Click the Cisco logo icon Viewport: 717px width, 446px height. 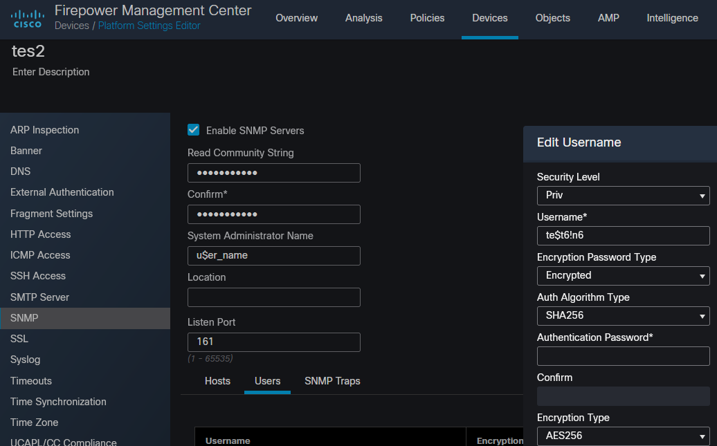(28, 19)
